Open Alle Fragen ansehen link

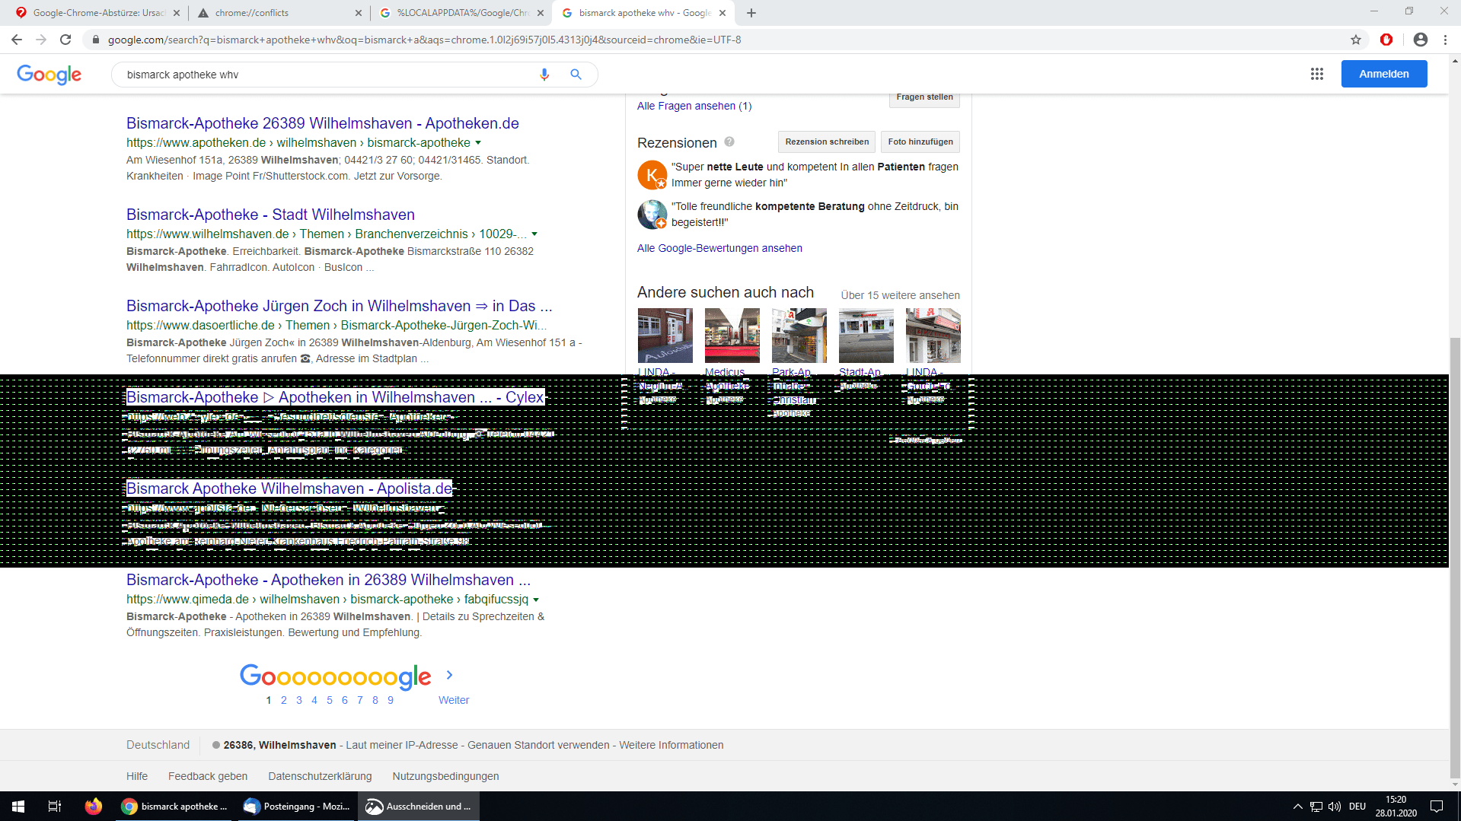[694, 106]
